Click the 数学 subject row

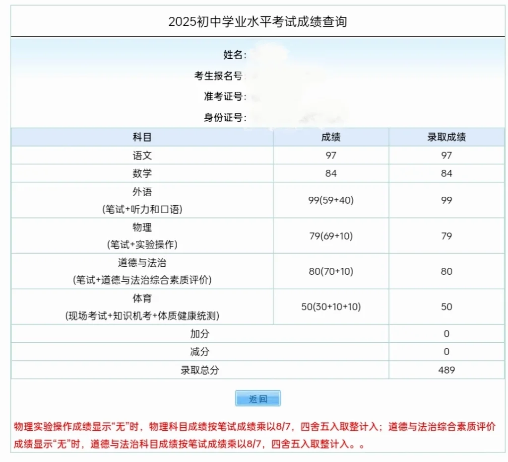coord(142,173)
